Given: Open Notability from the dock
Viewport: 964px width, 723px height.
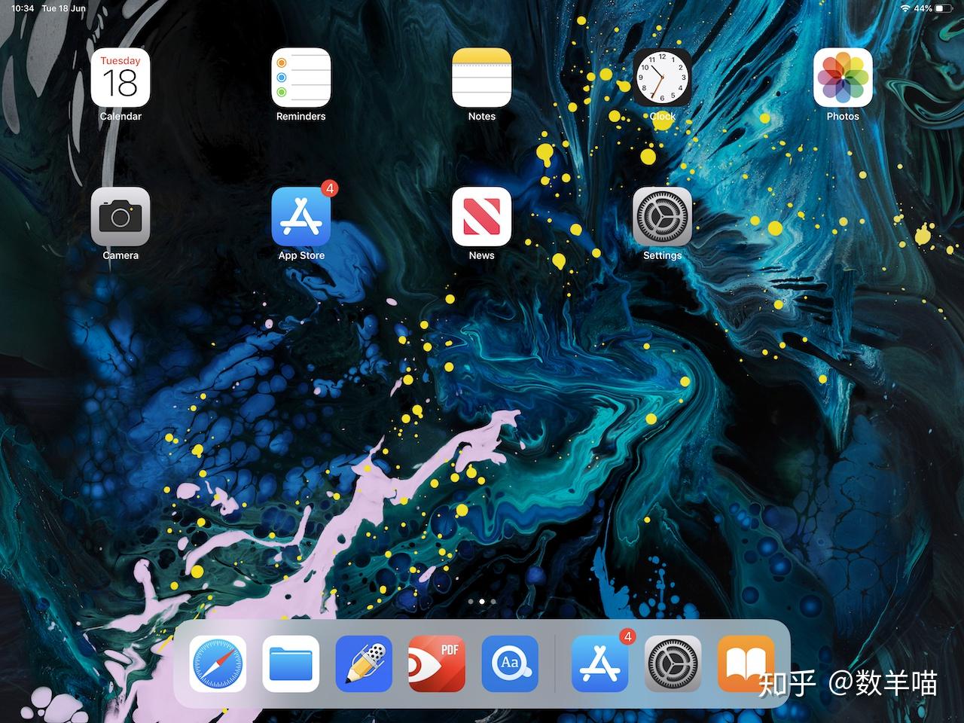Looking at the screenshot, I should point(364,664).
